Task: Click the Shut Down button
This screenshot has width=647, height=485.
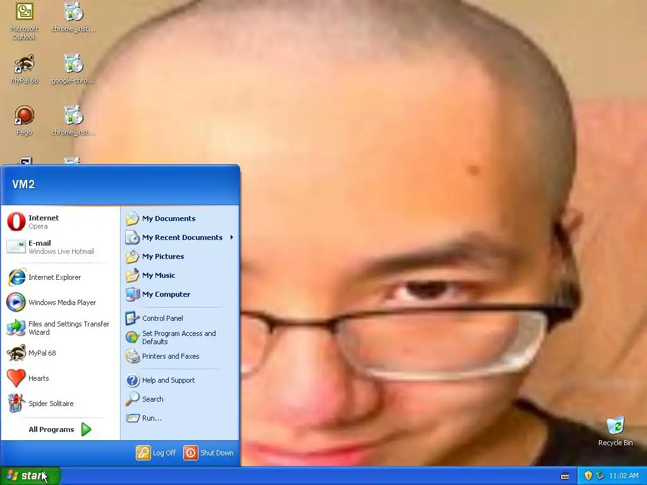Action: pyautogui.click(x=209, y=453)
